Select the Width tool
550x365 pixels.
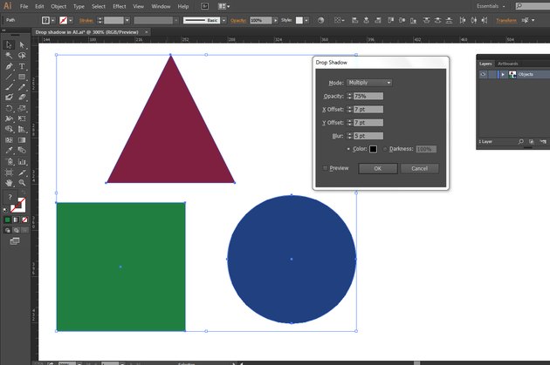click(9, 118)
